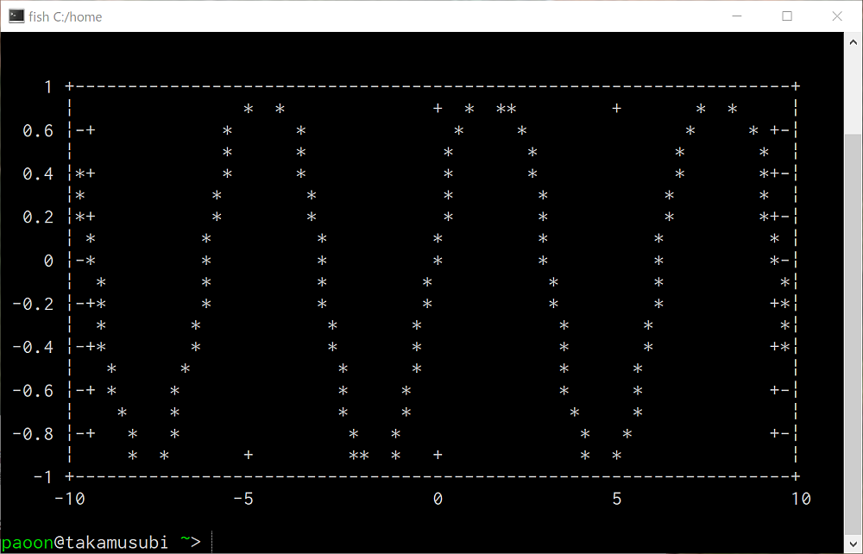The width and height of the screenshot is (863, 554).
Task: Click the y-axis label '-0.8'
Action: pyautogui.click(x=33, y=433)
